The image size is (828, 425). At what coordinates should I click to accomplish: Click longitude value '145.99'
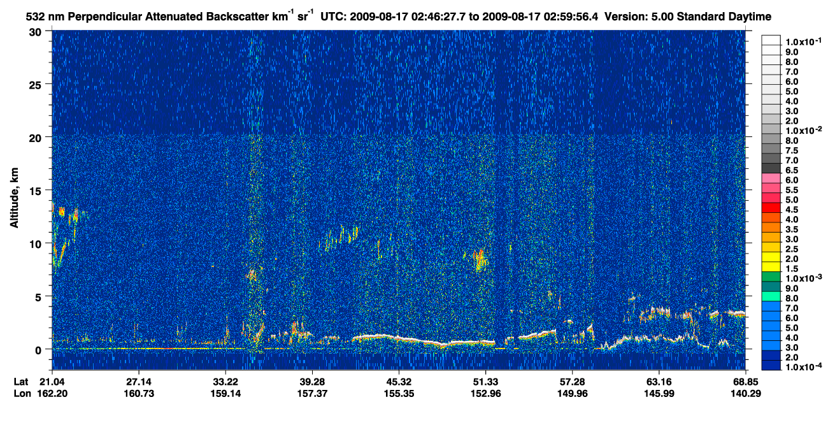point(659,394)
